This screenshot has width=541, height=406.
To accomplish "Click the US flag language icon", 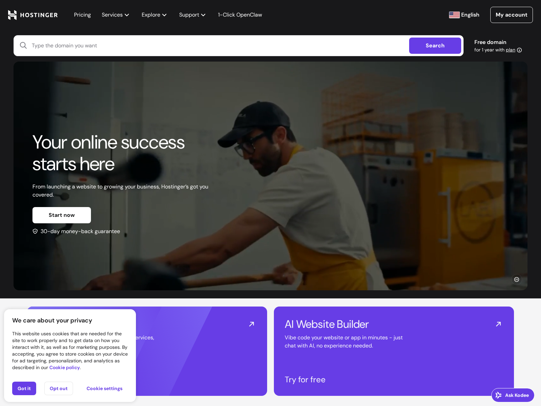I will pyautogui.click(x=454, y=15).
